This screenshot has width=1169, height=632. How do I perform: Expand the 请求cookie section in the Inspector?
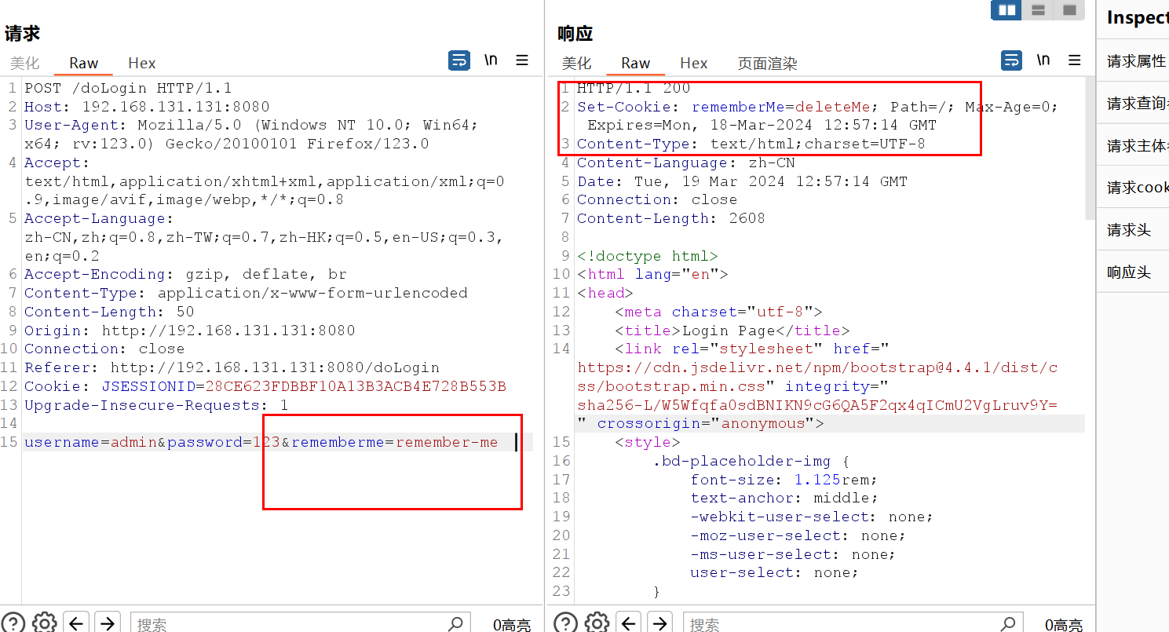(x=1133, y=188)
